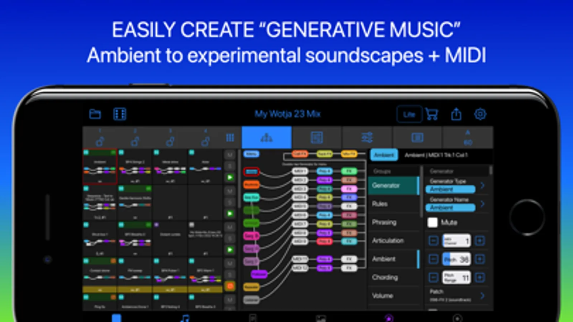Screen dimensions: 573x322
Task: Select the red-outlined generator node
Action: (x=252, y=172)
